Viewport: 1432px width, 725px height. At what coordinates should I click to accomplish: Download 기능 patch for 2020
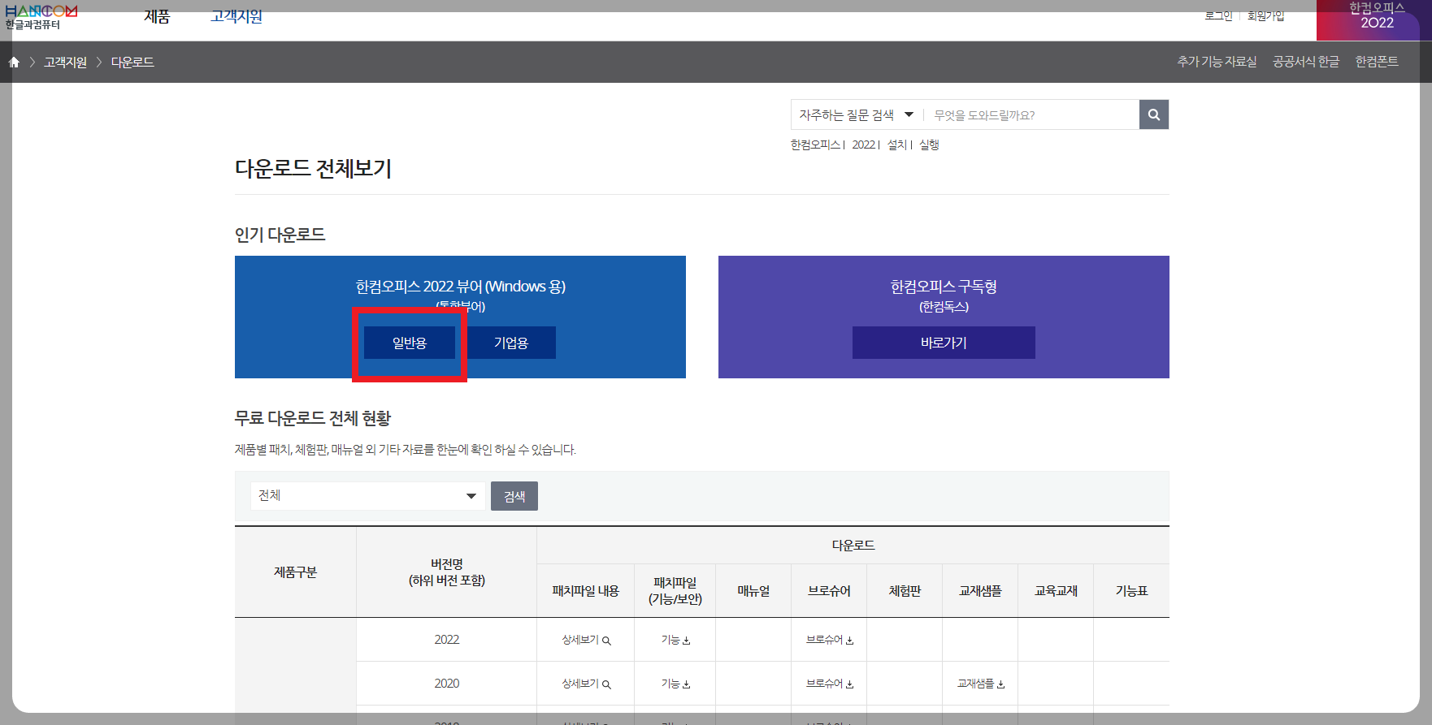click(x=675, y=684)
